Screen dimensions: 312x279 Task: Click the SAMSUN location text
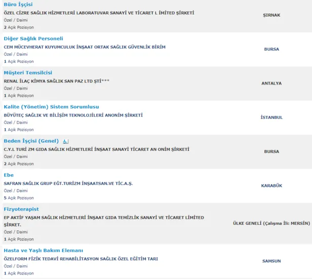[x=271, y=261]
